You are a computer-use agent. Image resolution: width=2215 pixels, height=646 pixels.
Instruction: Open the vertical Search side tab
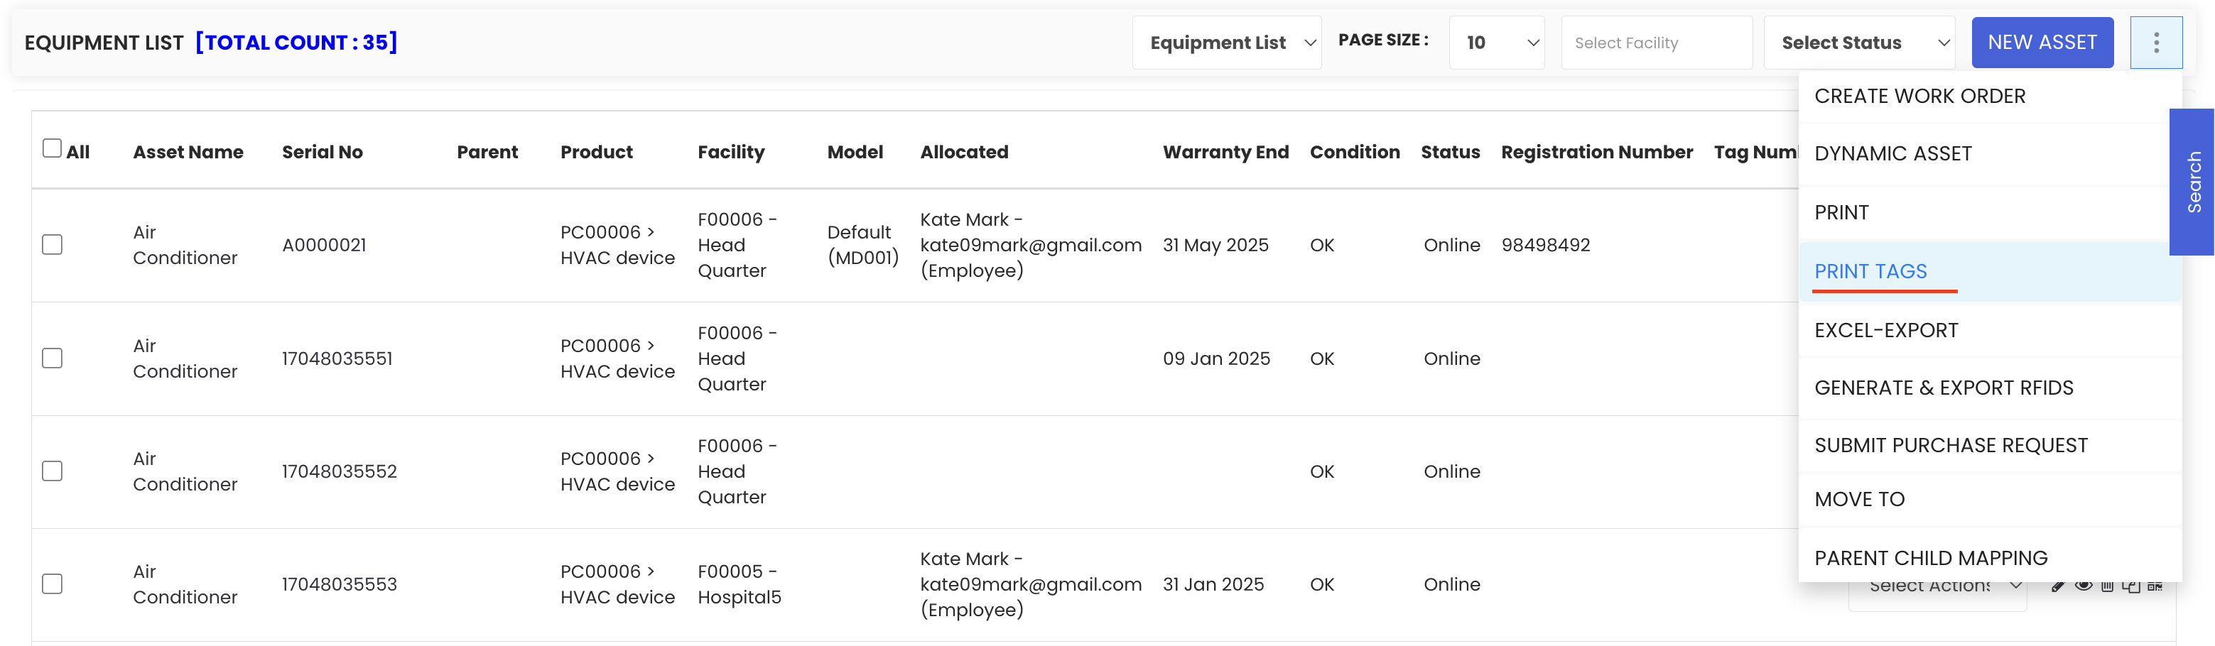[2193, 182]
